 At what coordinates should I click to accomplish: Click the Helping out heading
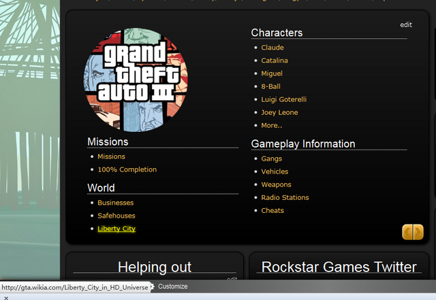[155, 267]
